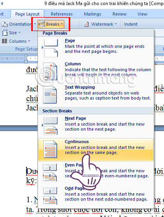Image resolution: width=164 pixels, height=217 pixels.
Task: Switch to the Review tab
Action: click(x=119, y=14)
